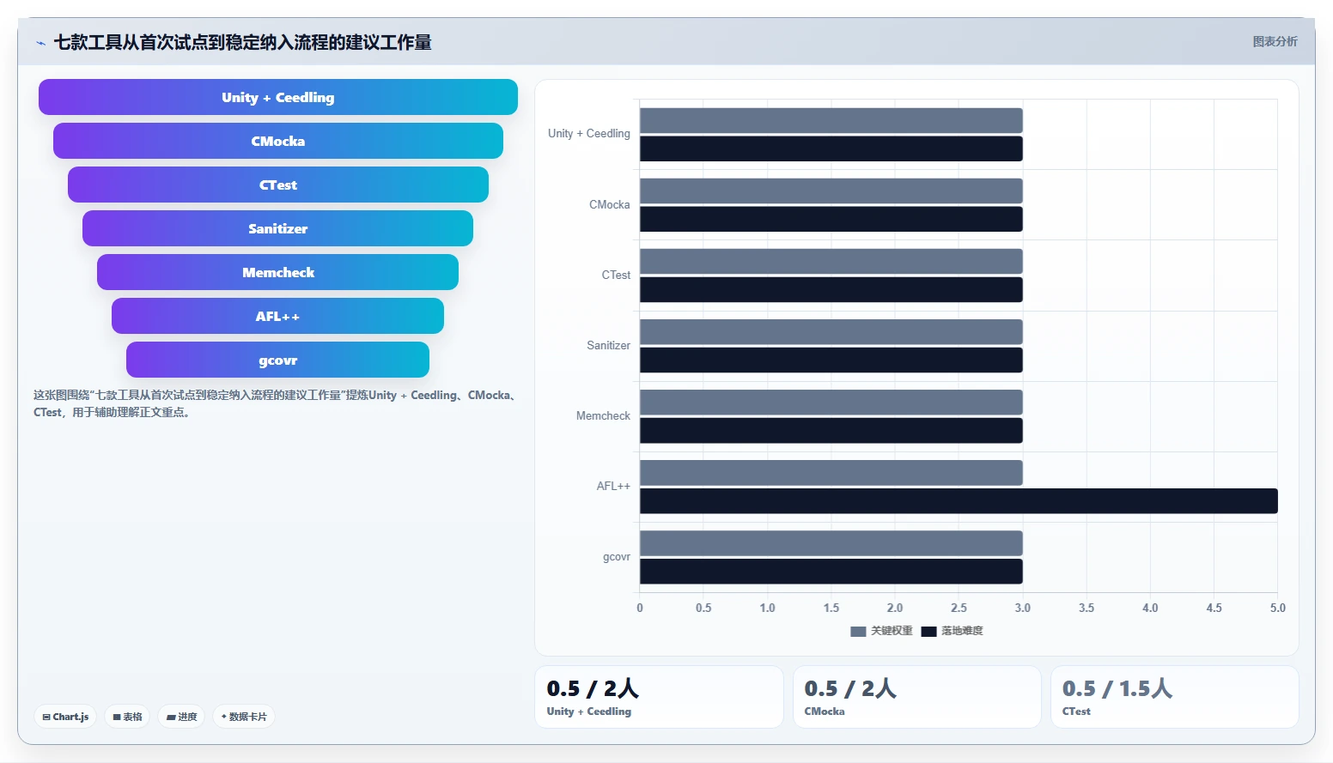1333x763 pixels.
Task: Open the 0.5 / 1.5人 CTest card
Action: [x=1174, y=697]
